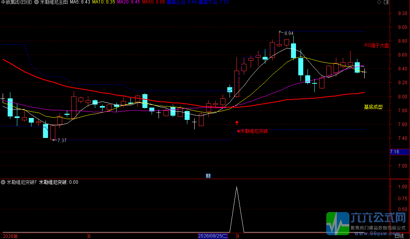Viewport: 410px width, 239px height.
Task: Click the MA10: 8.35 label
Action: click(104, 2)
